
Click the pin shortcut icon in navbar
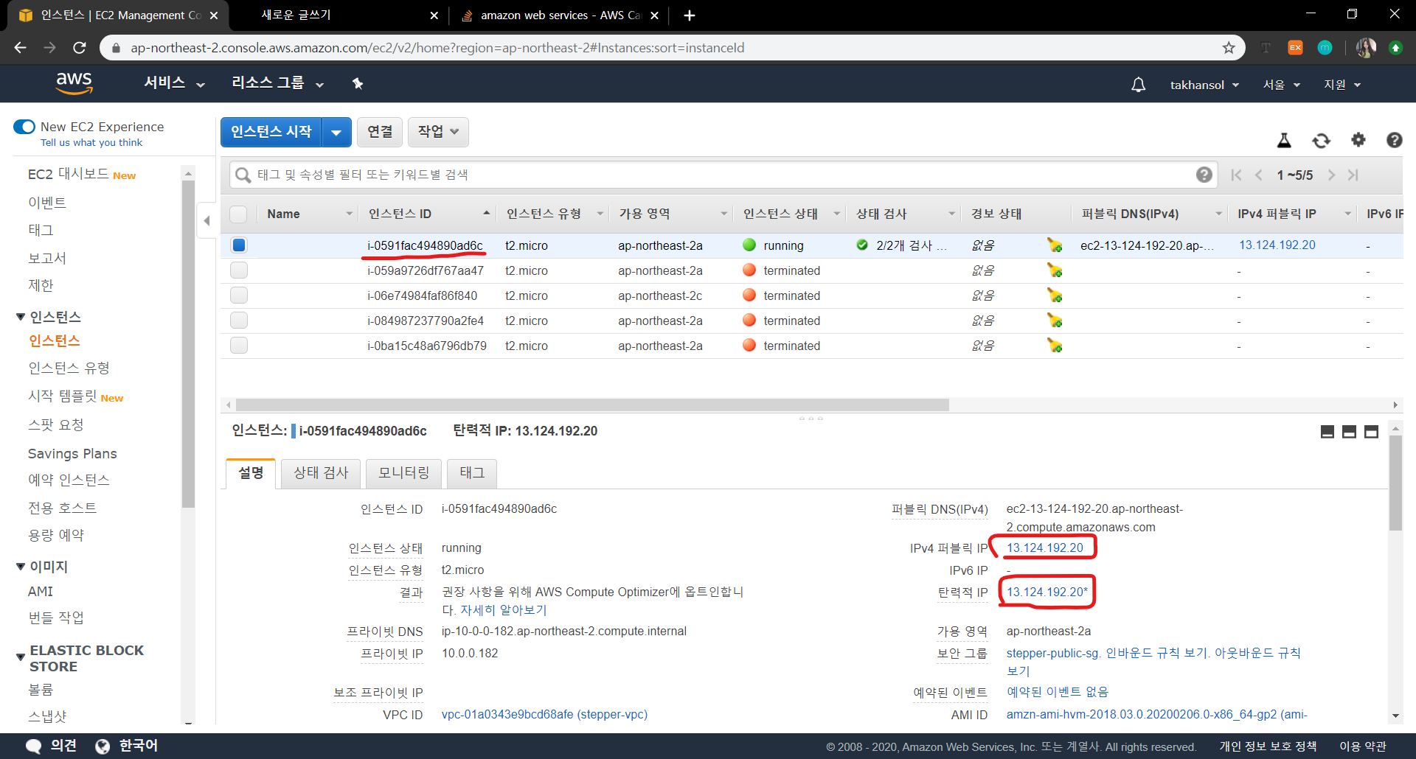click(358, 83)
